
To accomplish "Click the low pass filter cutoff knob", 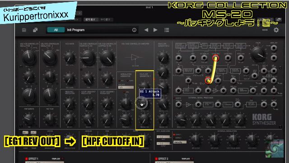I will pyautogui.click(x=107, y=58).
